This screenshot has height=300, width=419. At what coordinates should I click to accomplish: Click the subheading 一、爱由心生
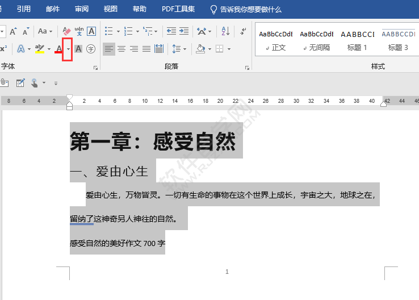click(x=109, y=172)
